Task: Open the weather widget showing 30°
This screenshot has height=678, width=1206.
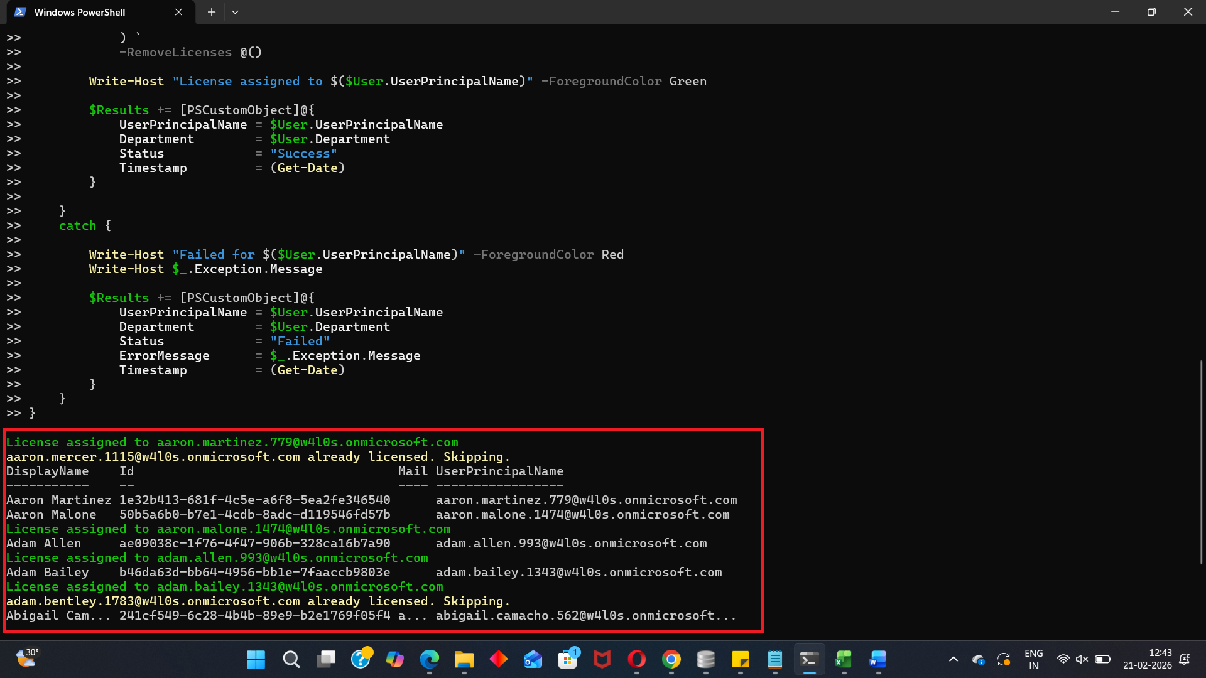Action: click(26, 658)
